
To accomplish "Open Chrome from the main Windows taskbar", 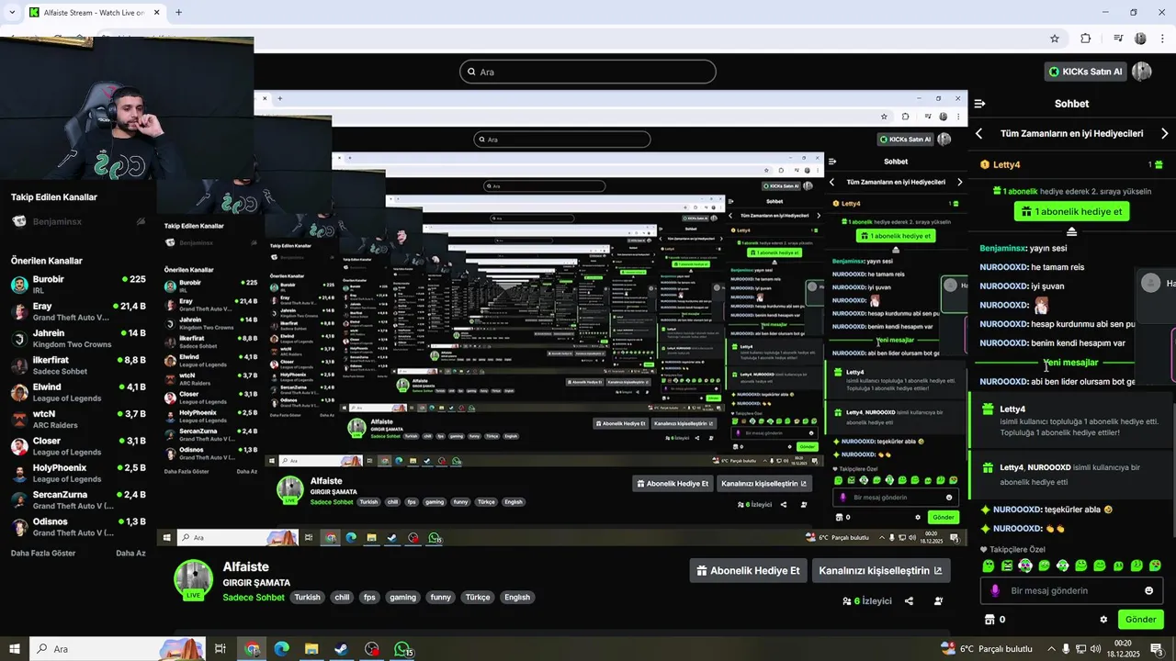I will click(252, 649).
